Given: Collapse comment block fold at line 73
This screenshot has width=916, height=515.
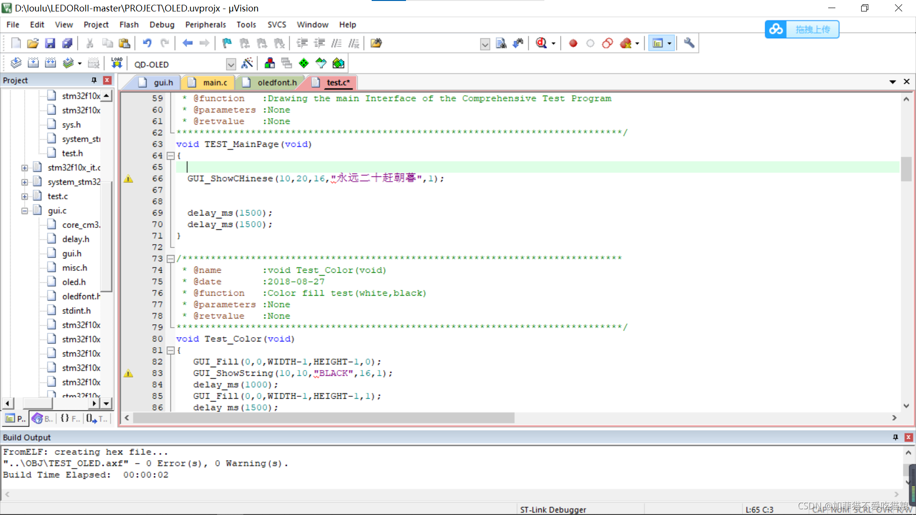Looking at the screenshot, I should [x=170, y=259].
